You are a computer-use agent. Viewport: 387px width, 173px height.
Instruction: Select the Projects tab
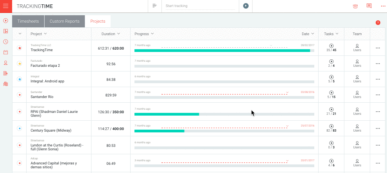click(x=98, y=21)
